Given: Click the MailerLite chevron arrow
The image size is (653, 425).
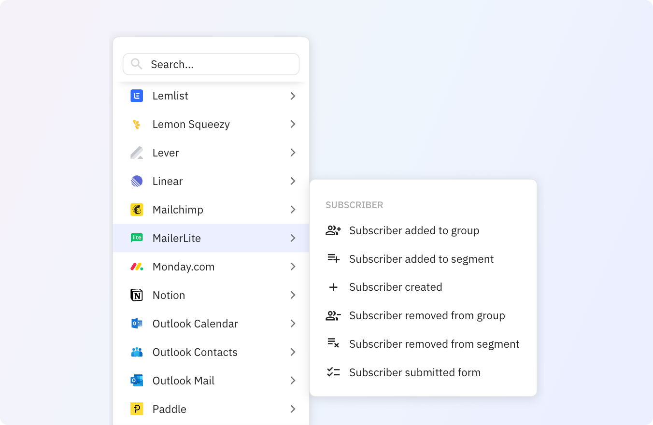Looking at the screenshot, I should (293, 238).
